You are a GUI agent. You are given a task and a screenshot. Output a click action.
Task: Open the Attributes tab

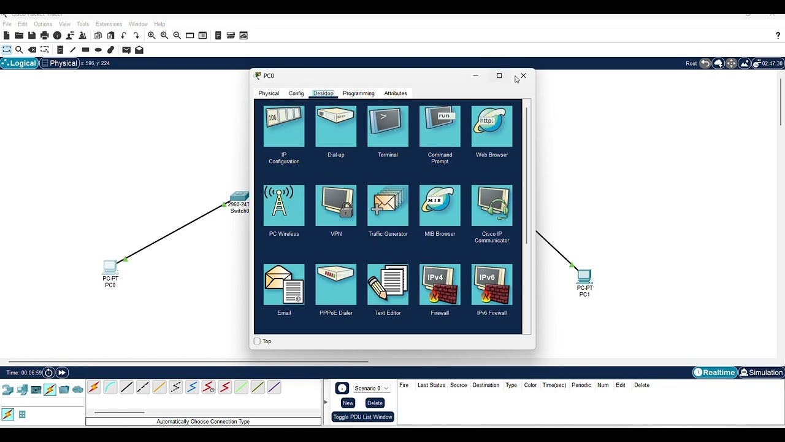click(x=396, y=93)
